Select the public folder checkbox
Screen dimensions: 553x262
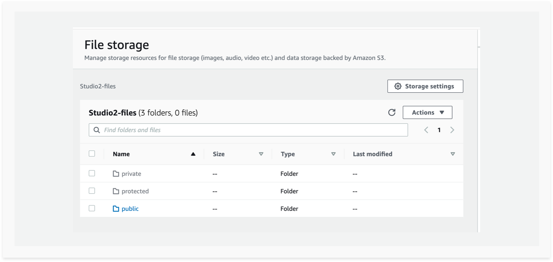(x=92, y=208)
